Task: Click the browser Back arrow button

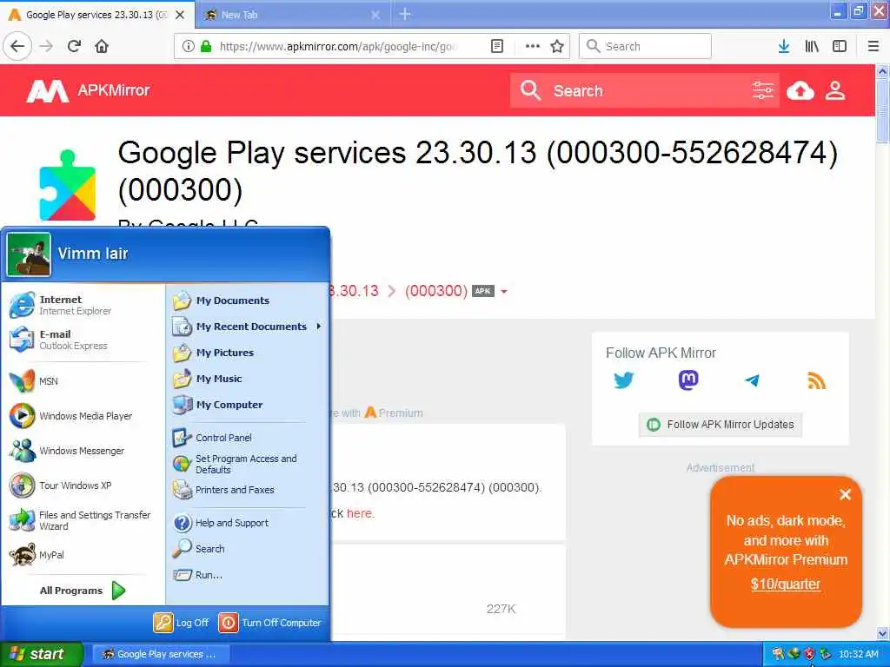Action: point(17,47)
